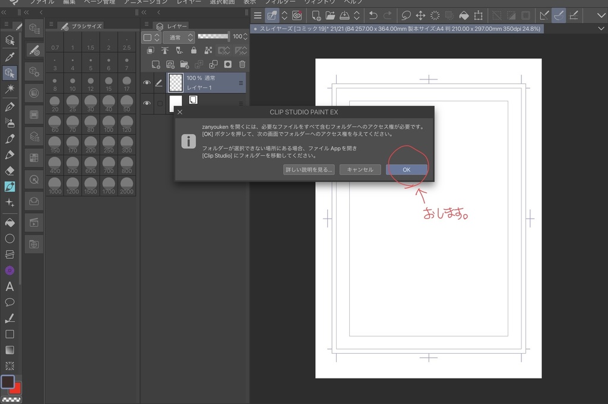Open the command bar hamburger menu
608x404 pixels.
[258, 15]
